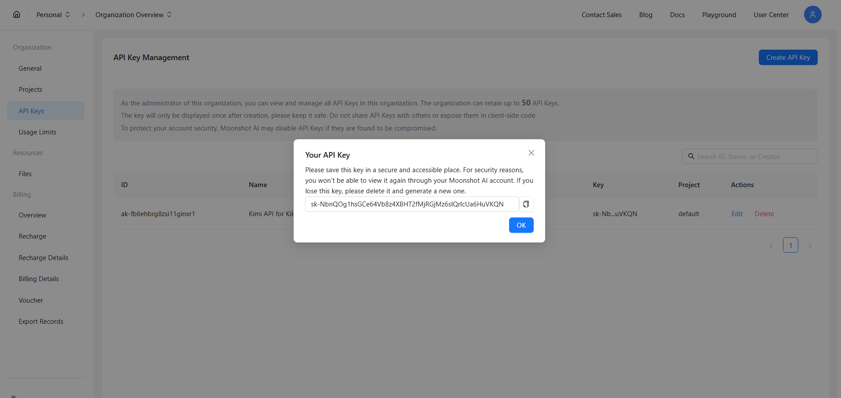Open Voucher page
The image size is (841, 398).
point(46,300)
